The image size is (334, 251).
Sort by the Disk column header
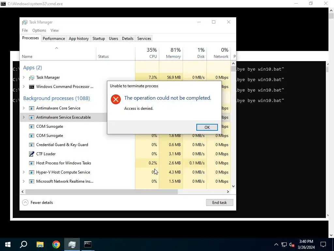195,53
